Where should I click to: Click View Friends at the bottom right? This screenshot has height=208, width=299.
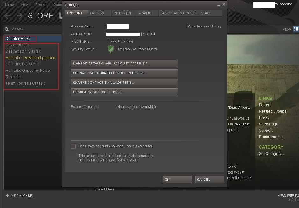pyautogui.click(x=288, y=196)
